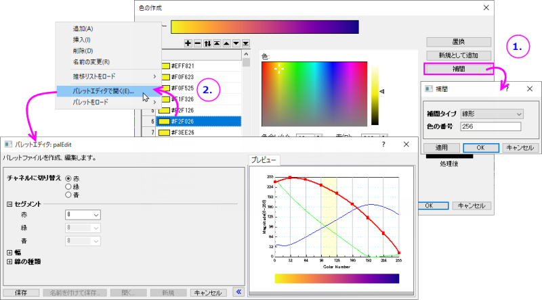Click the 新規として追加 button
The height and width of the screenshot is (300, 542).
[x=459, y=55]
